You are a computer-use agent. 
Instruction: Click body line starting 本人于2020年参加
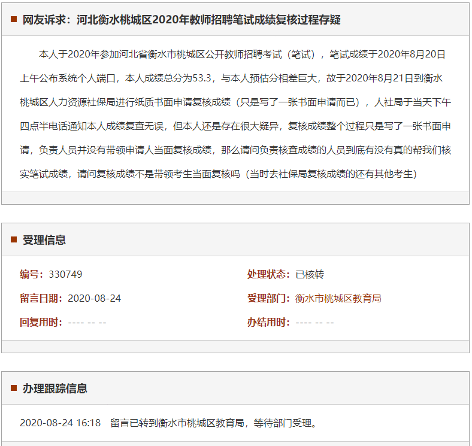click(242, 54)
